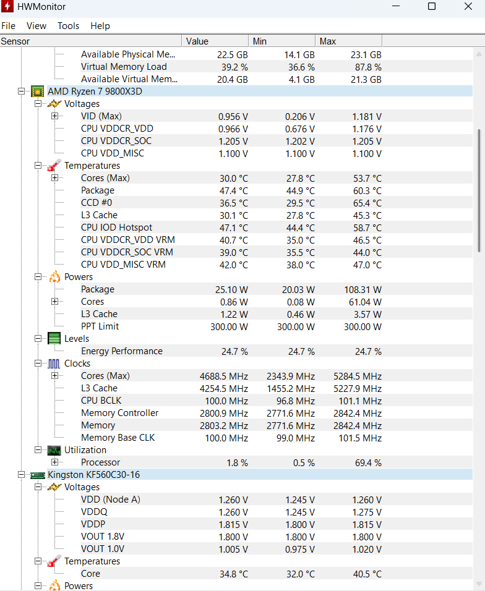Click the Utilization graph icon
This screenshot has height=591, width=485.
(54, 450)
